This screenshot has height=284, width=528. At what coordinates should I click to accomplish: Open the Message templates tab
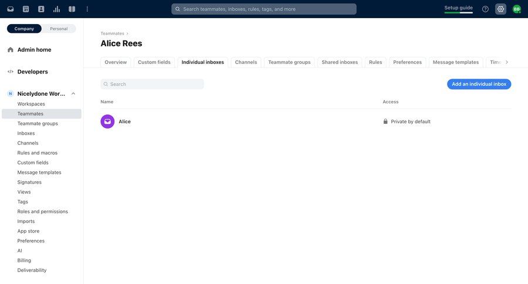coord(456,62)
